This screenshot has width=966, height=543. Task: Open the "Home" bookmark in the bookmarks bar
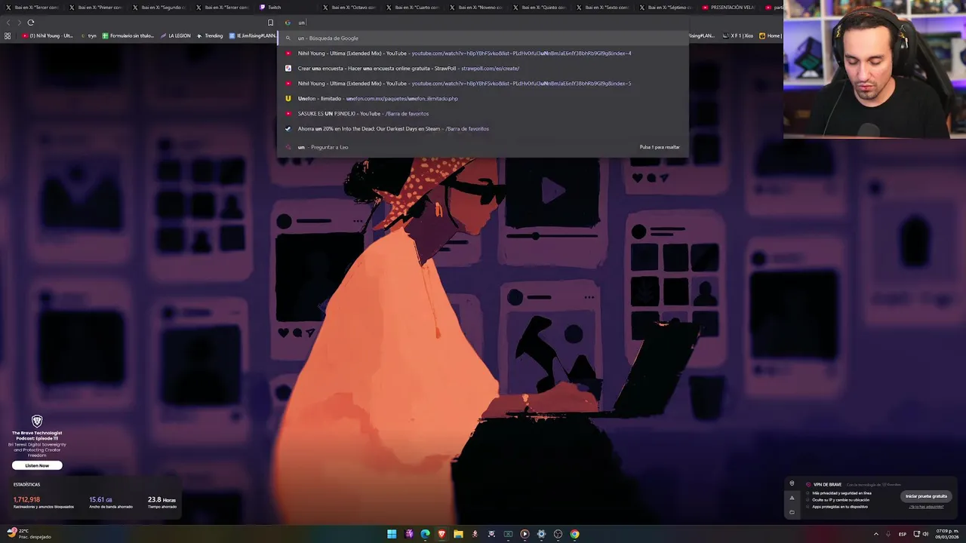[771, 35]
